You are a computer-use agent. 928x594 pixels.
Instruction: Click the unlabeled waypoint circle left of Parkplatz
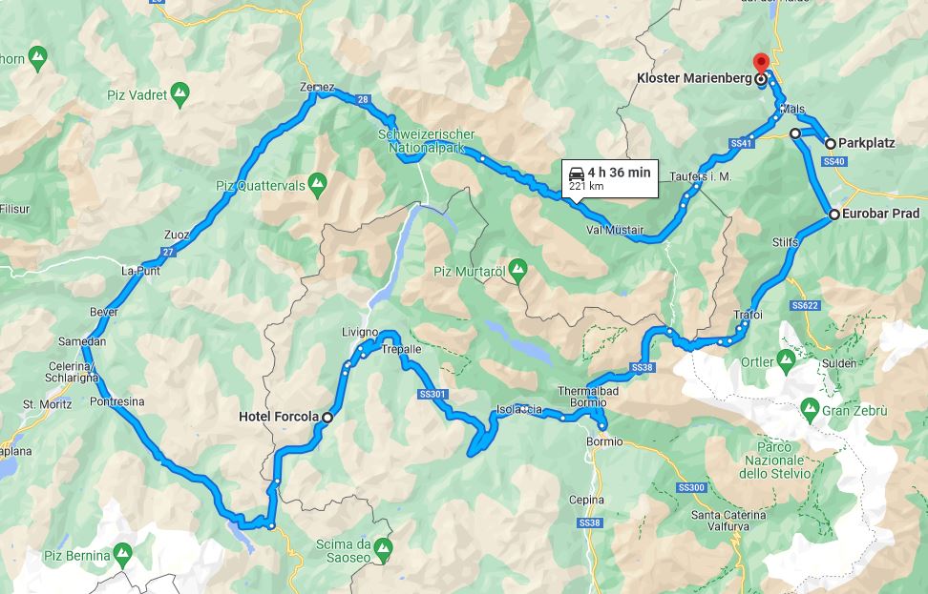point(795,133)
